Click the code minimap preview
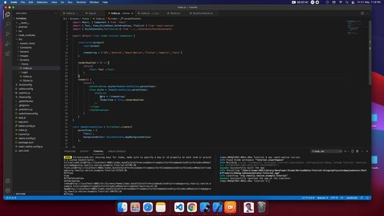Image resolution: width=384 pixels, height=216 pixels. tap(354, 28)
